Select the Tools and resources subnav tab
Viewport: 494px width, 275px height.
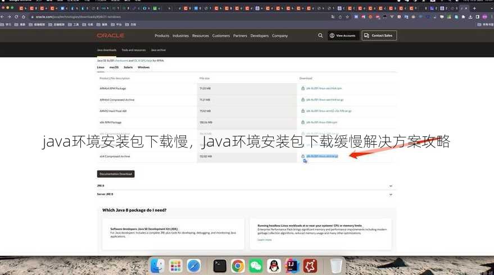[134, 50]
